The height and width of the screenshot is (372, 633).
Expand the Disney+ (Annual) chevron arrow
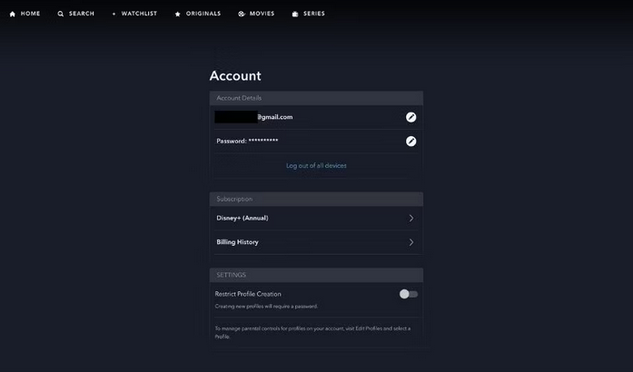point(411,218)
